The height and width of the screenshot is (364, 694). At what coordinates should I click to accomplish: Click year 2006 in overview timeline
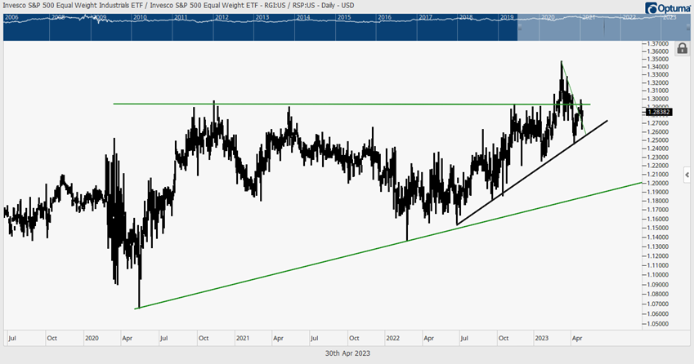11,17
